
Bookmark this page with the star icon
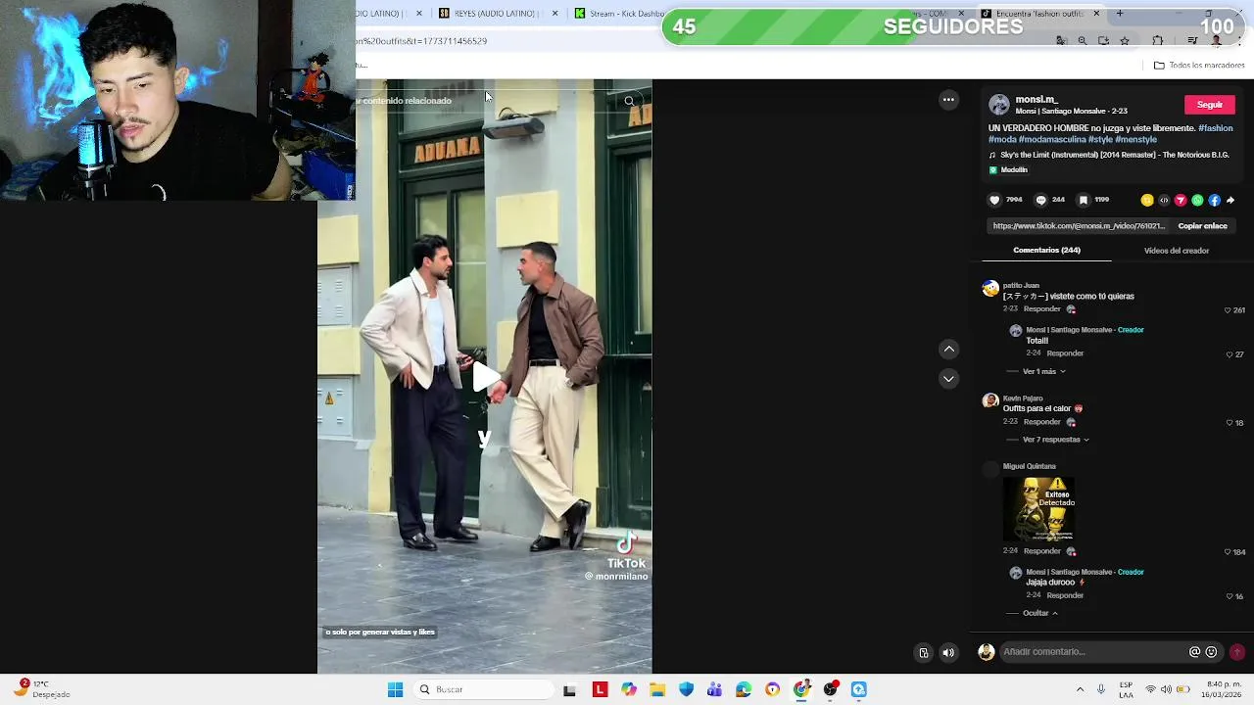(x=1125, y=41)
